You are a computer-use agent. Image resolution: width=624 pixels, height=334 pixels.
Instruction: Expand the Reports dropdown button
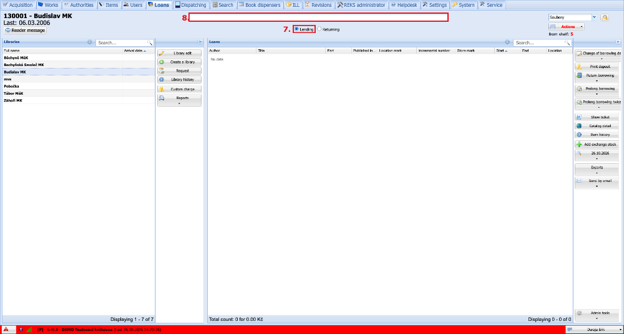click(x=180, y=100)
